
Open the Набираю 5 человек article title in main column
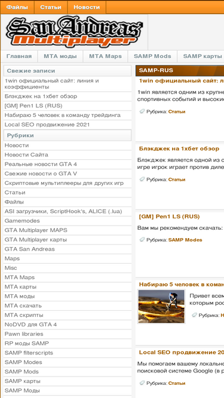pos(182,284)
